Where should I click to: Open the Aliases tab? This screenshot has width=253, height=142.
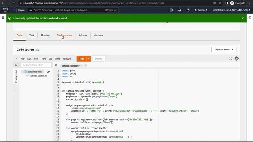[x=83, y=35]
